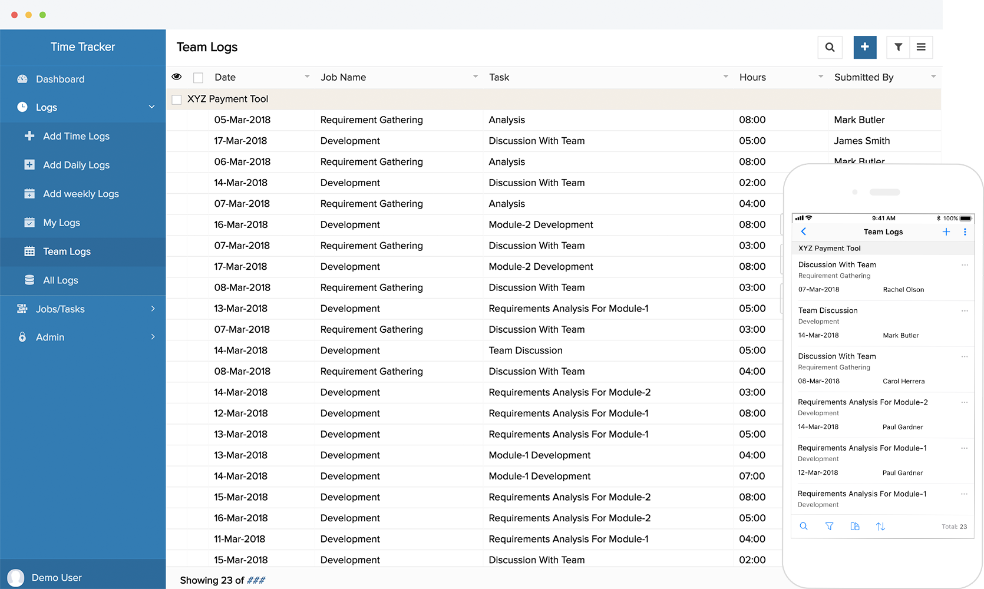Screen dimensions: 984x589
Task: Select My Logs in the sidebar
Action: pyautogui.click(x=61, y=223)
